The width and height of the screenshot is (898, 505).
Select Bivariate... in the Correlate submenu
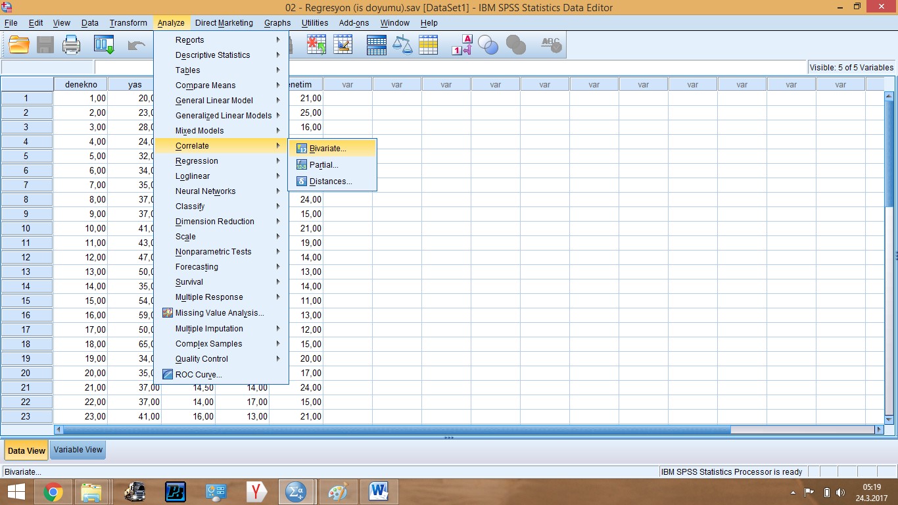point(332,149)
